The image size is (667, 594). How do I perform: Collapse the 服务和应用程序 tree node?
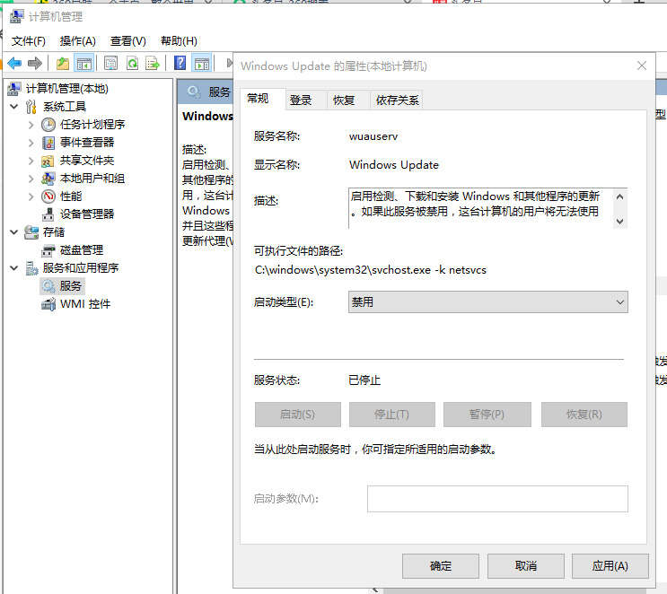point(14,268)
